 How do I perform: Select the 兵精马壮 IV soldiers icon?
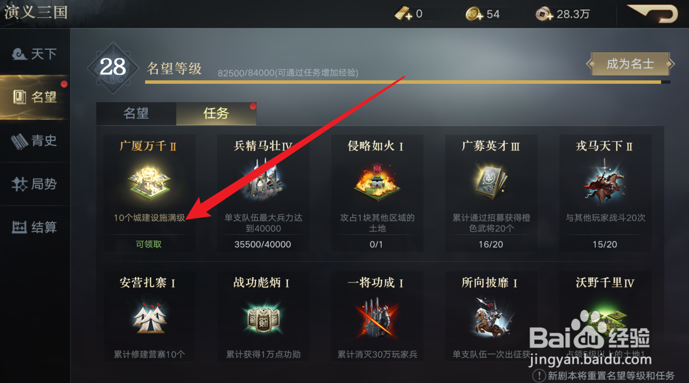click(x=263, y=181)
